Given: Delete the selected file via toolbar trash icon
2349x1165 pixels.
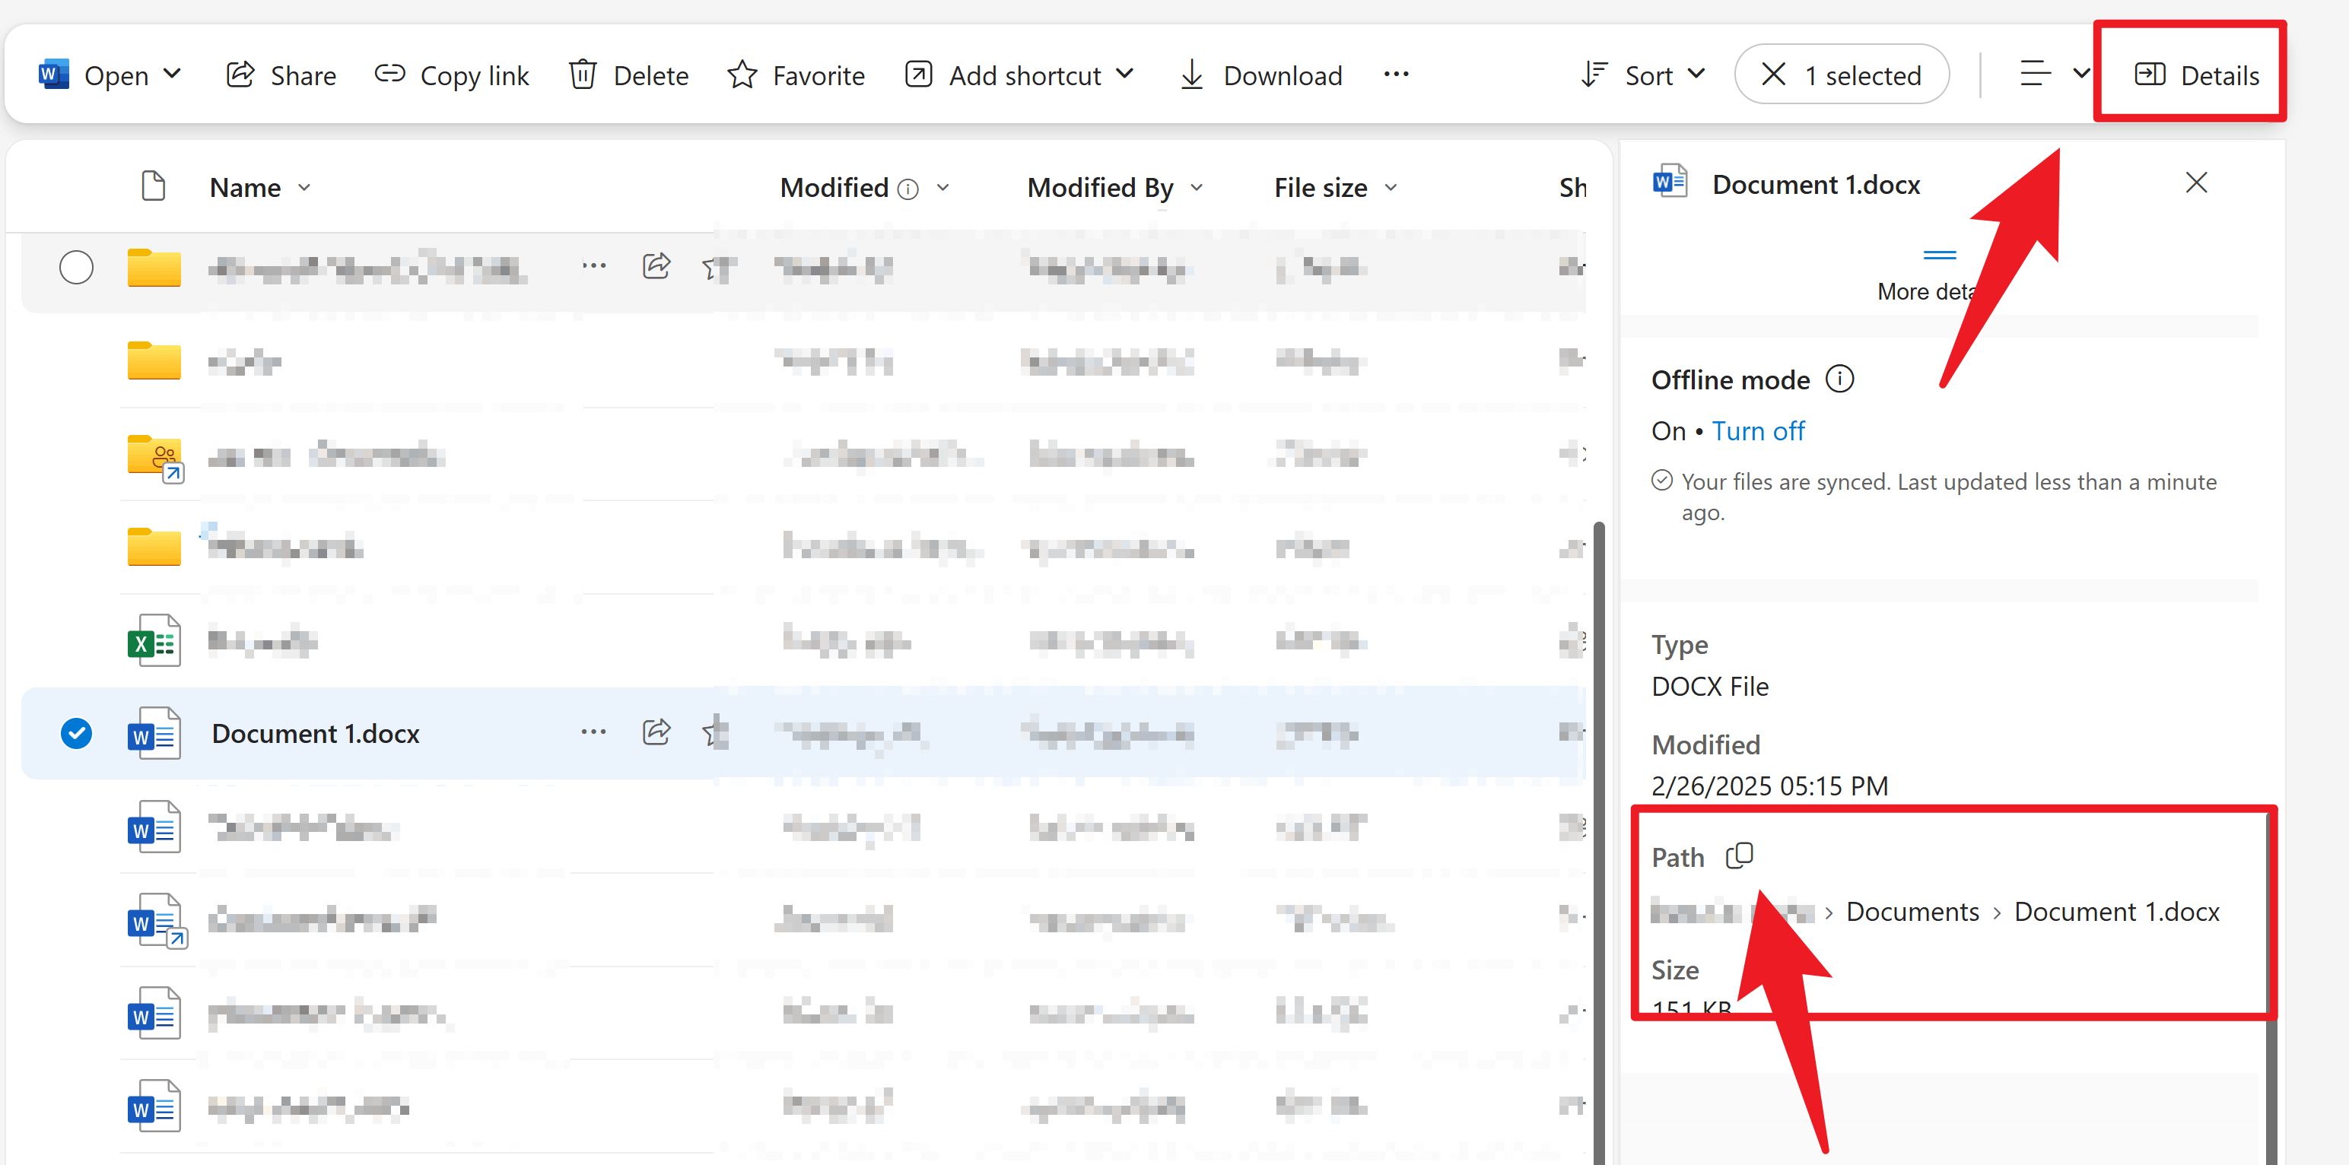Looking at the screenshot, I should click(583, 75).
